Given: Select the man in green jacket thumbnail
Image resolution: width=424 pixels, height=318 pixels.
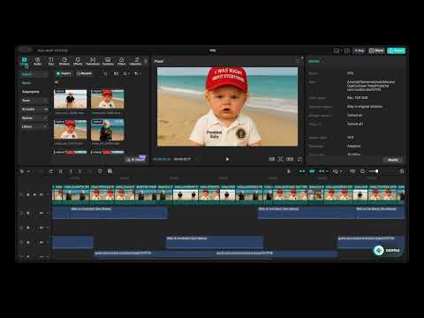Looking at the screenshot, I should pos(108,130).
